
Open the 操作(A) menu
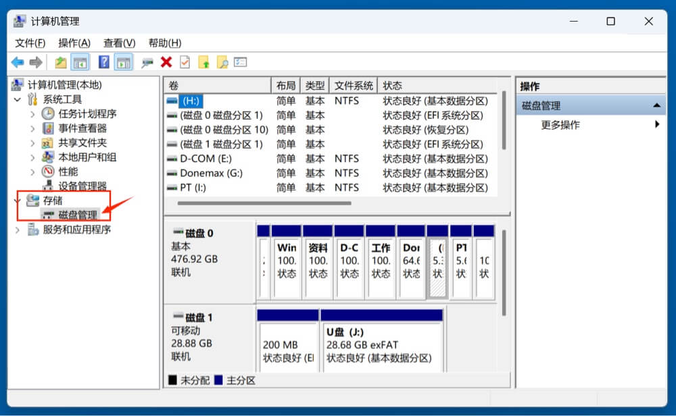tap(74, 43)
